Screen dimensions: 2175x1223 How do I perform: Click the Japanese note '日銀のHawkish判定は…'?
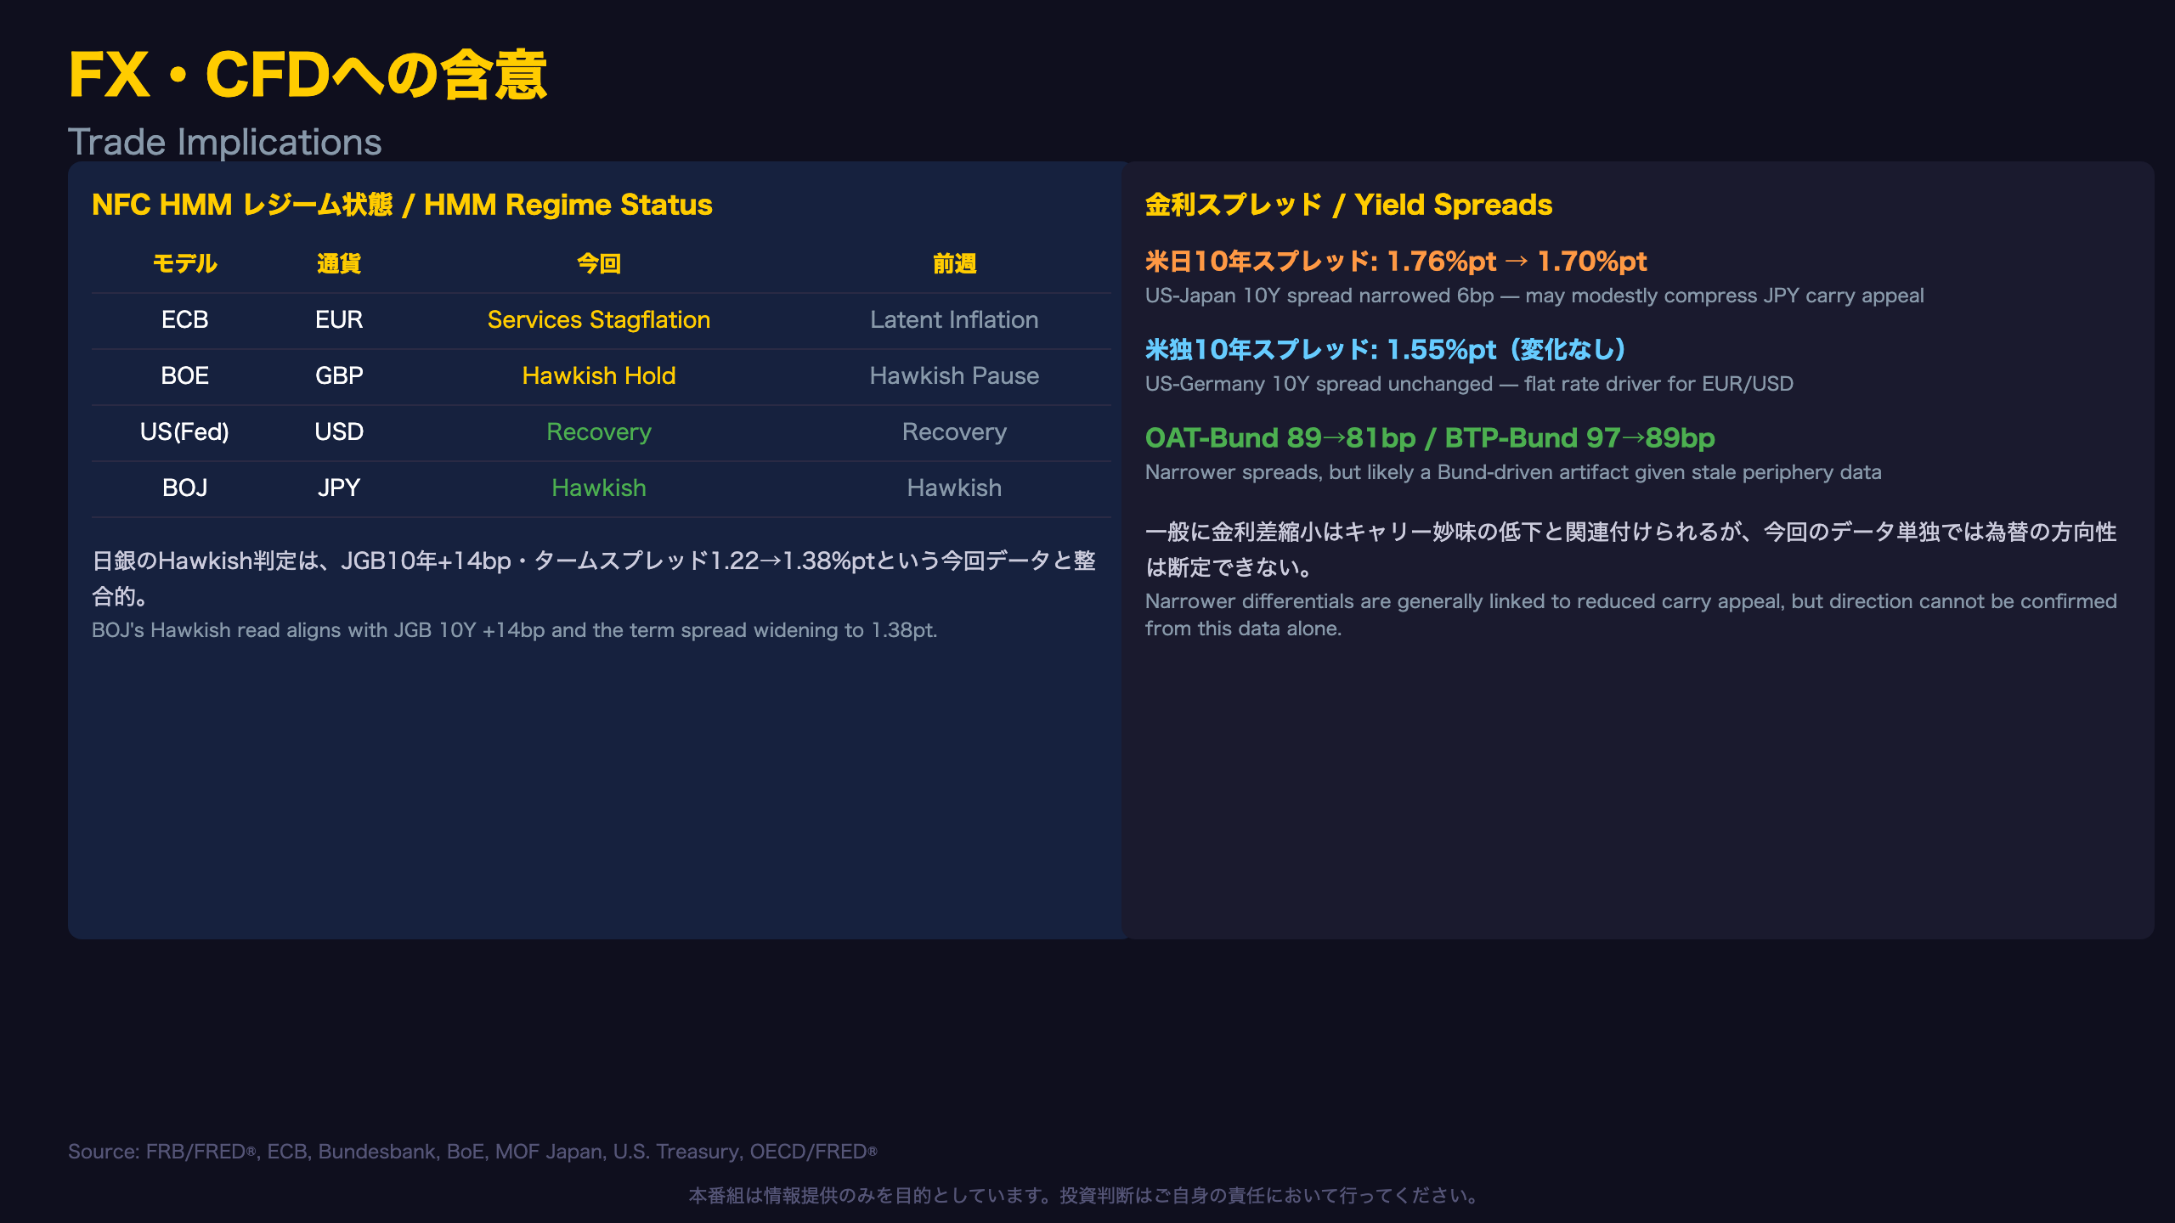594,578
